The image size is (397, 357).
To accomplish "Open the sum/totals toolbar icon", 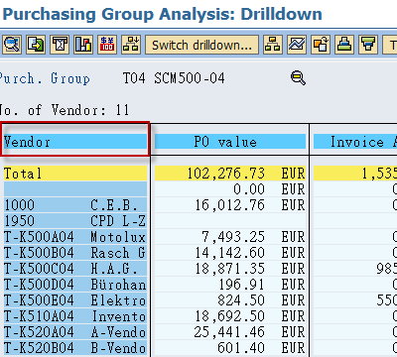I will pos(60,45).
